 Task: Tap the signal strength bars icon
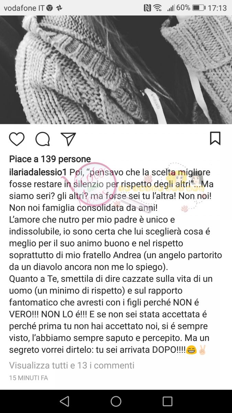pos(171,8)
